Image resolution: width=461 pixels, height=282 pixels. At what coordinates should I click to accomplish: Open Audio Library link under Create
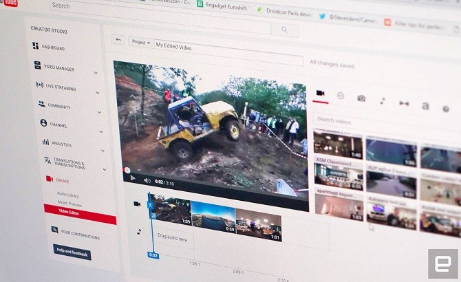click(67, 195)
